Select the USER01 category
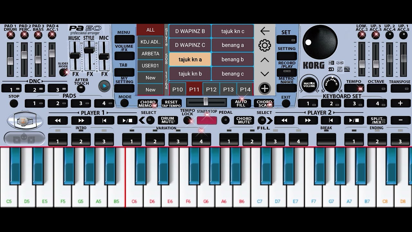The image size is (412, 232). [150, 66]
